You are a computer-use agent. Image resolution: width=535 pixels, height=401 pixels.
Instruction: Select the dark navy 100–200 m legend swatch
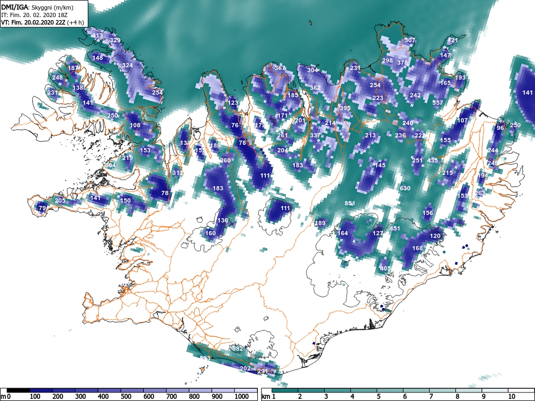tap(41, 390)
